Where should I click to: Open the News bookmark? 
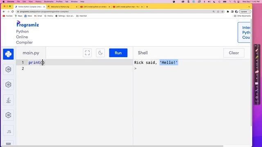(28, 16)
